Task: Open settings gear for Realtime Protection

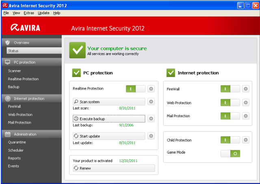Action: [151, 89]
